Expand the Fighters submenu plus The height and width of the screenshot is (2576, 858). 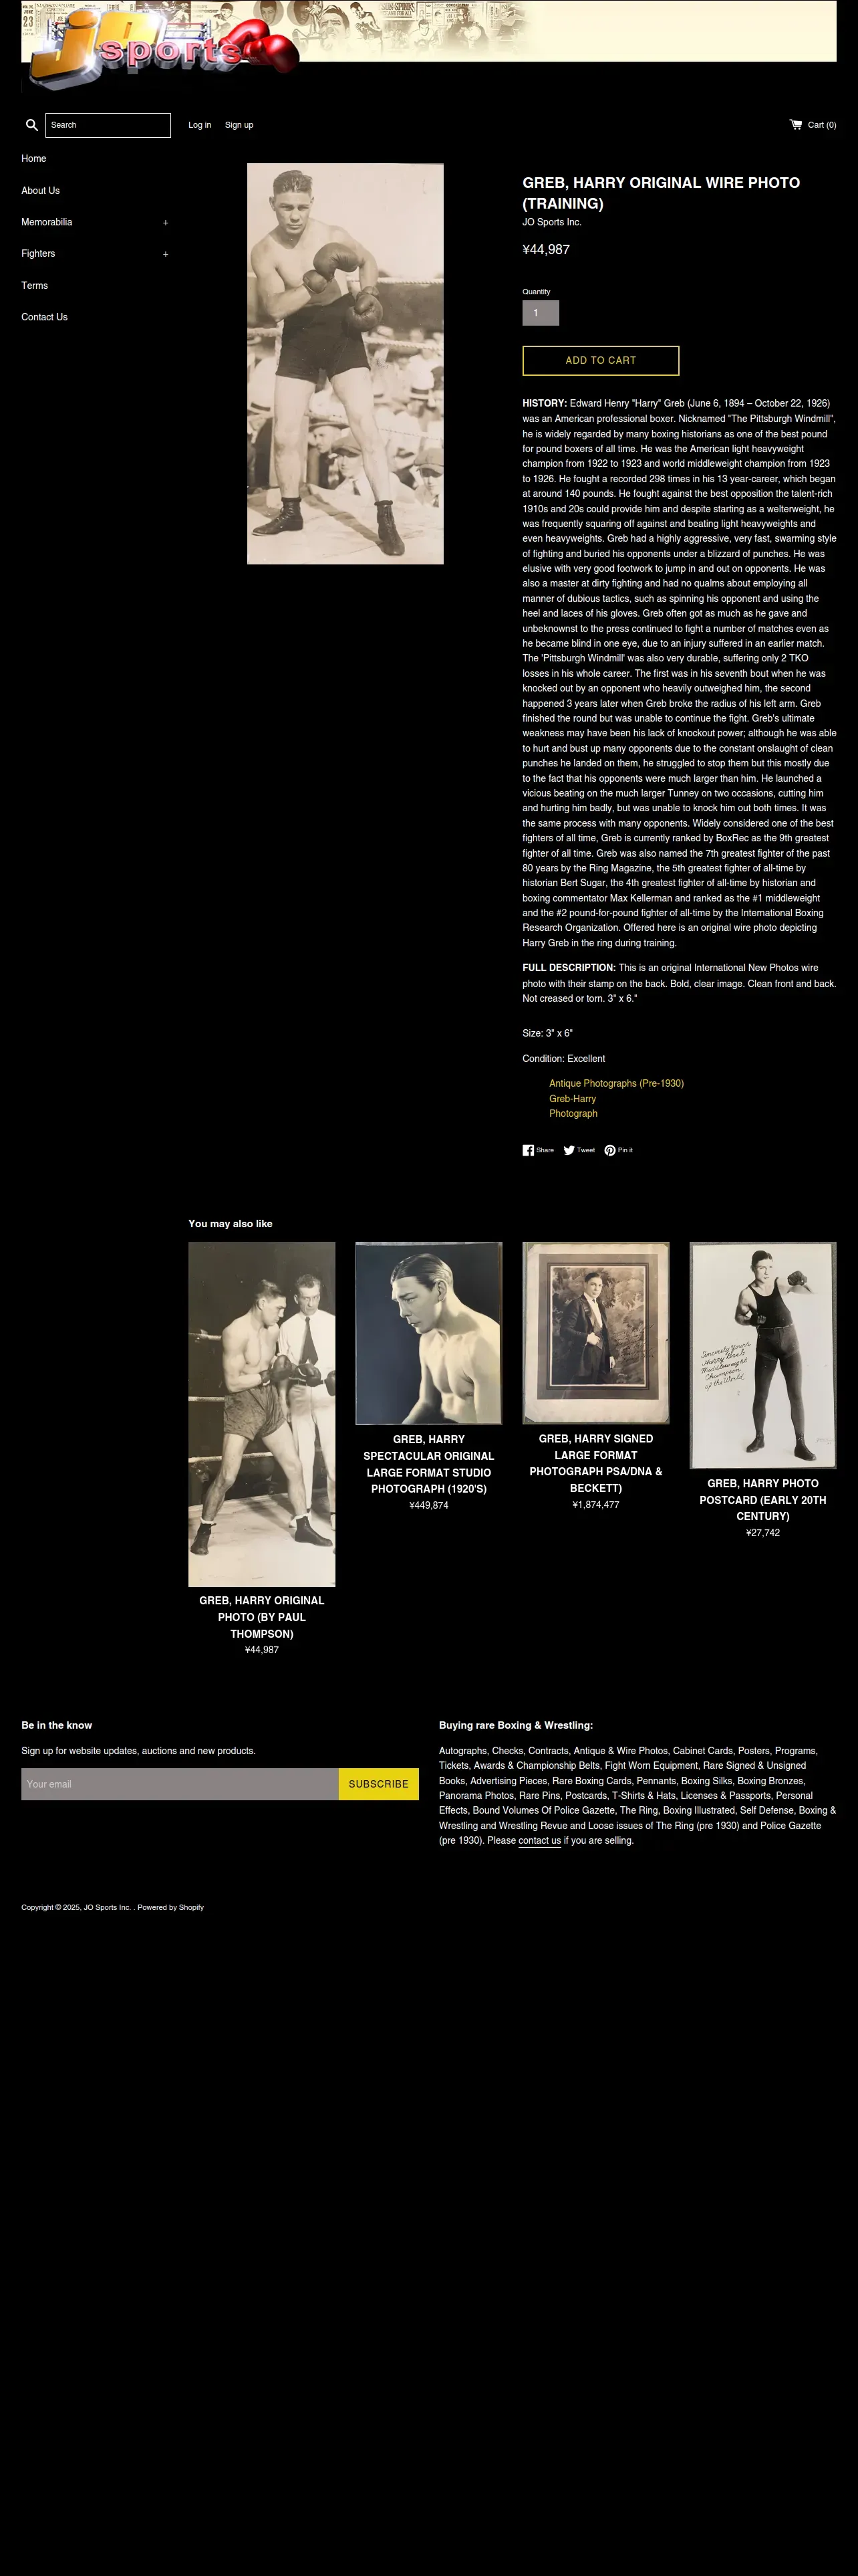coord(166,254)
